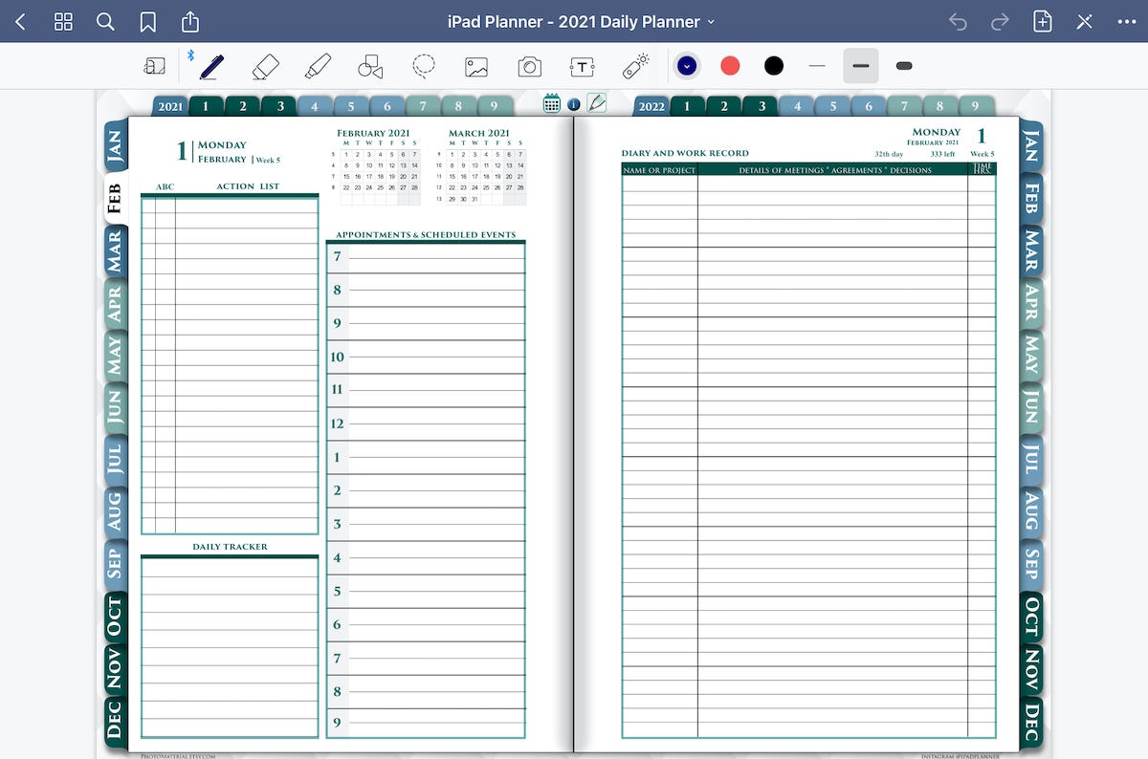This screenshot has height=759, width=1148.
Task: Go to the left JAN month tab
Action: tap(115, 146)
